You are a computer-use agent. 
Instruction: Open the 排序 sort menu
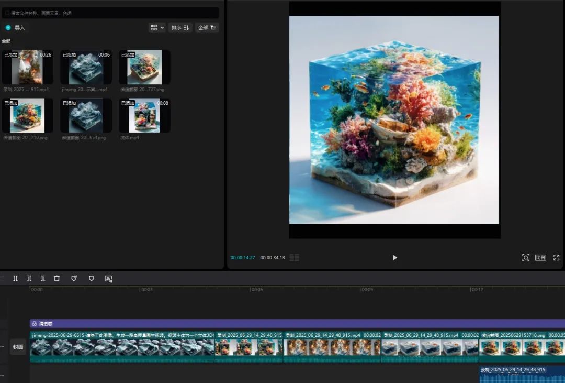pos(180,28)
